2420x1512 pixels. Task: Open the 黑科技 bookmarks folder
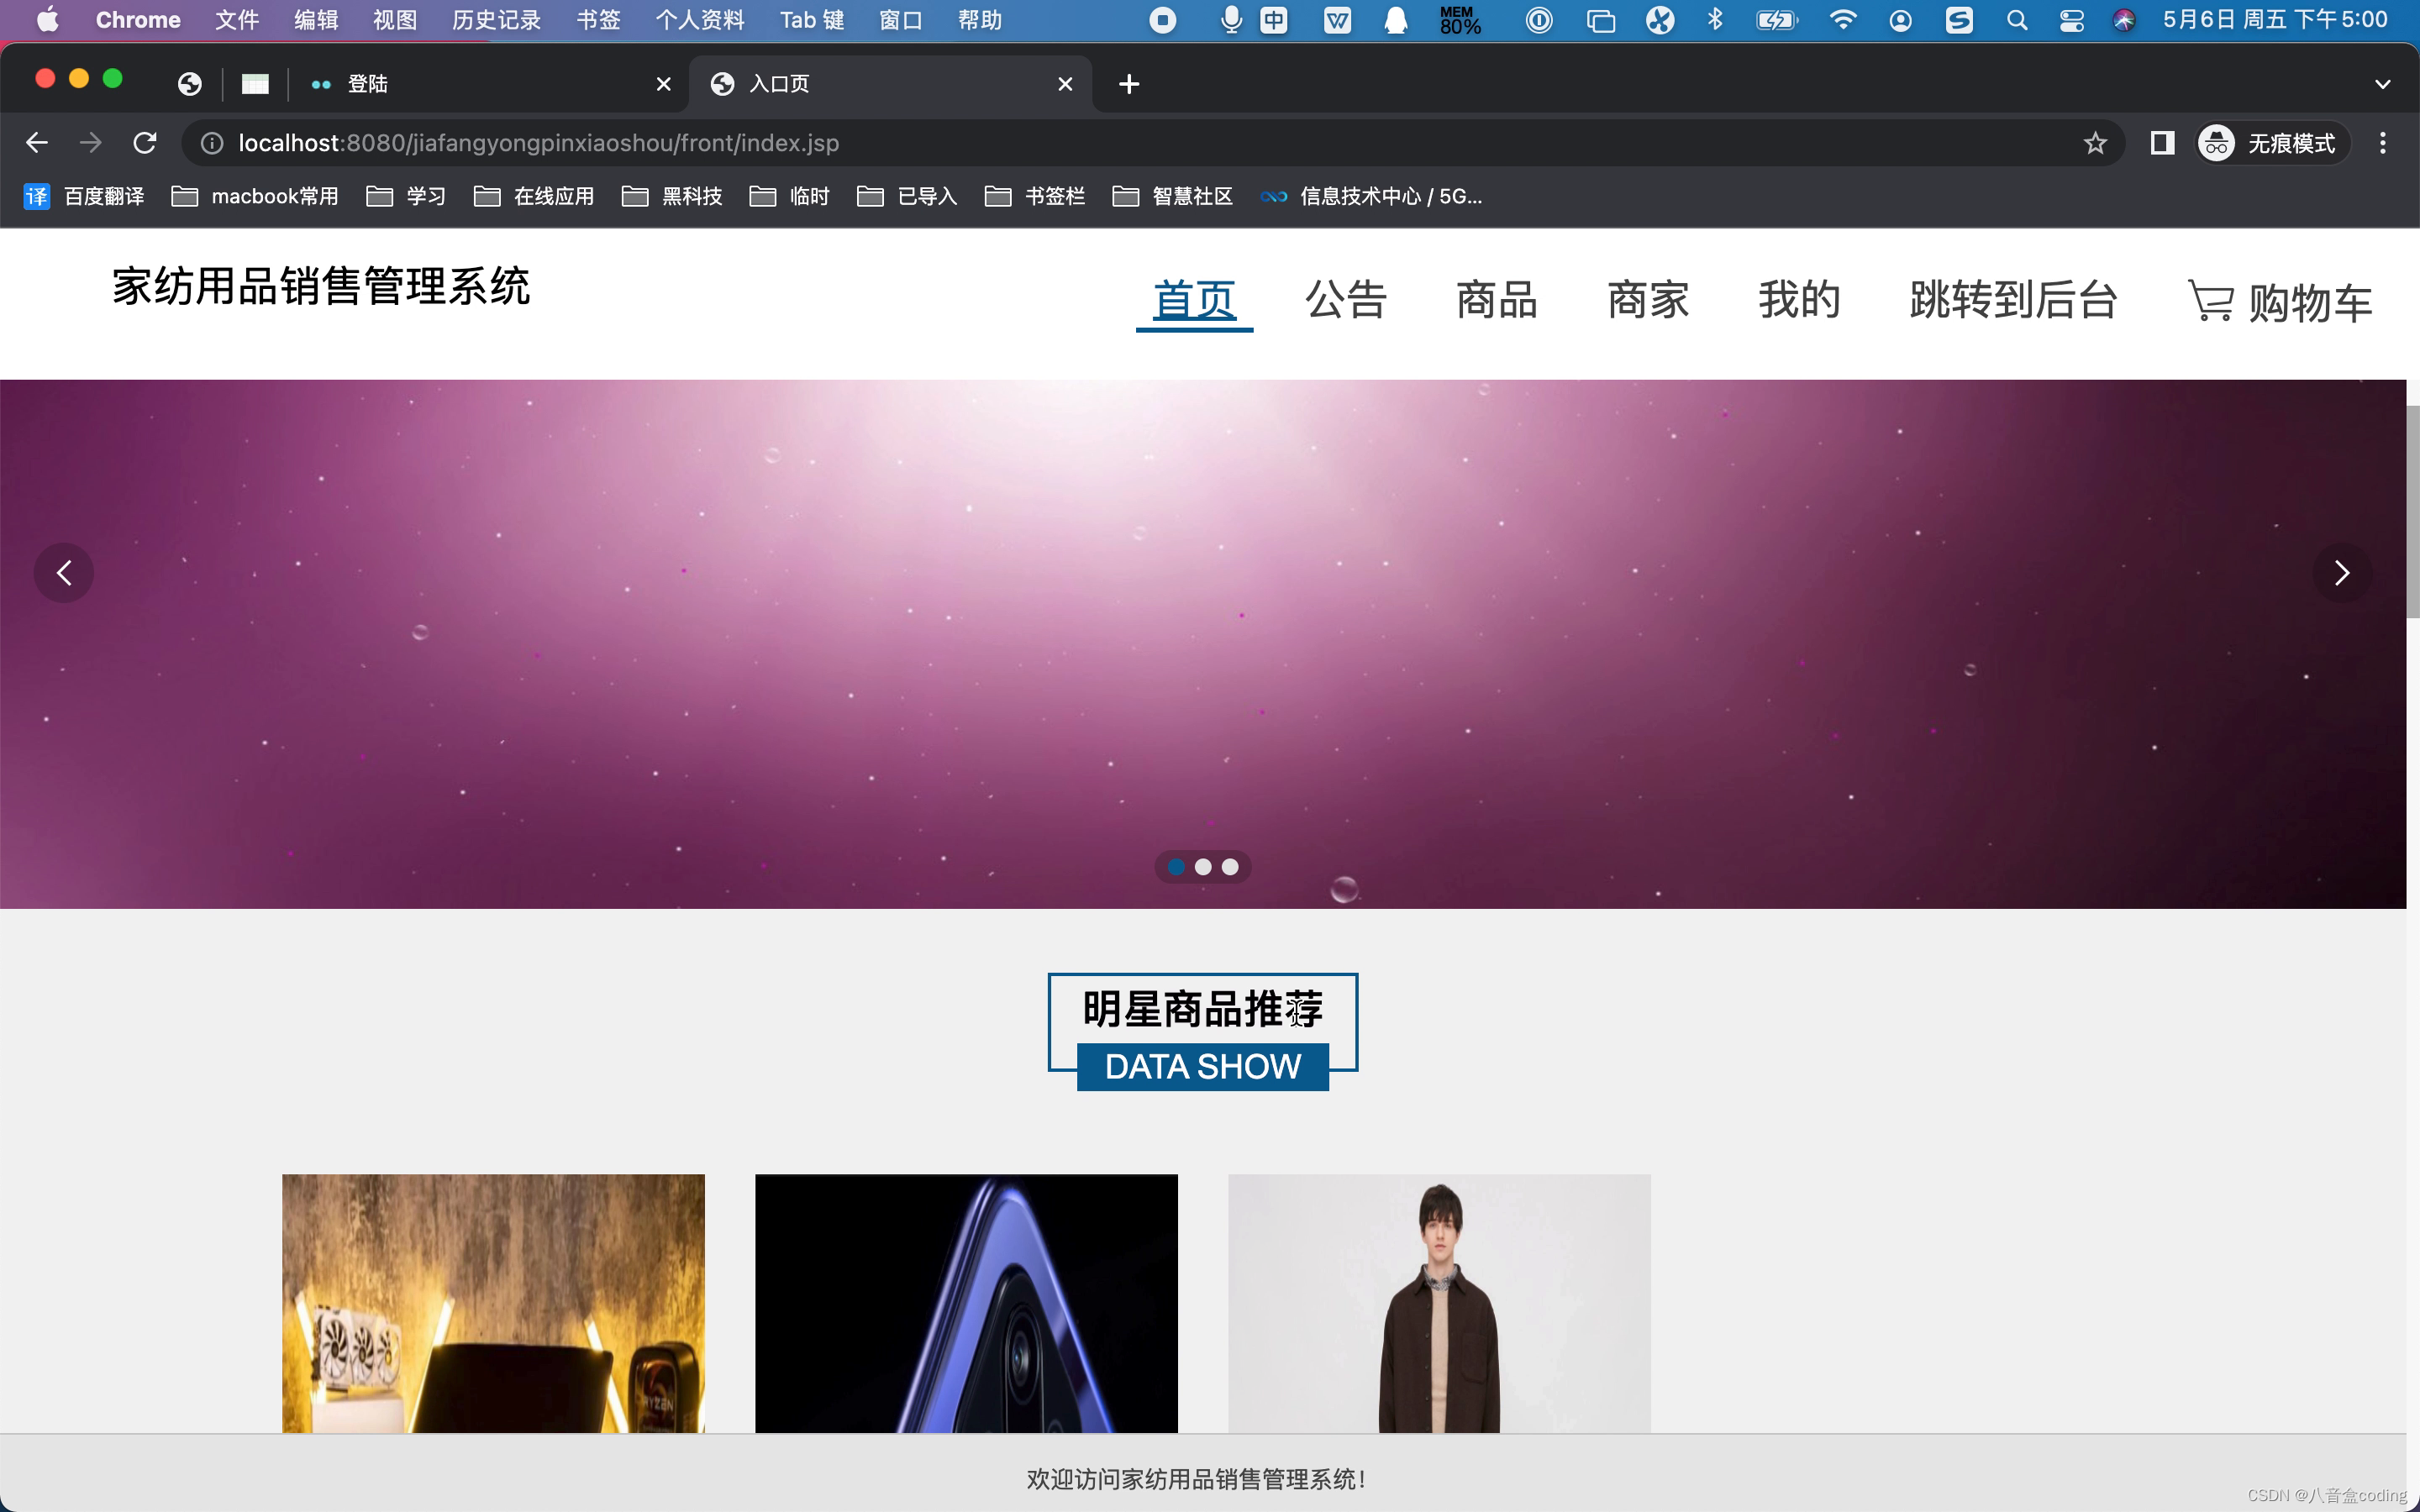pos(672,196)
